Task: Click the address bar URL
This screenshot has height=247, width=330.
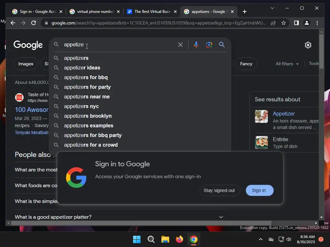Action: click(x=159, y=23)
